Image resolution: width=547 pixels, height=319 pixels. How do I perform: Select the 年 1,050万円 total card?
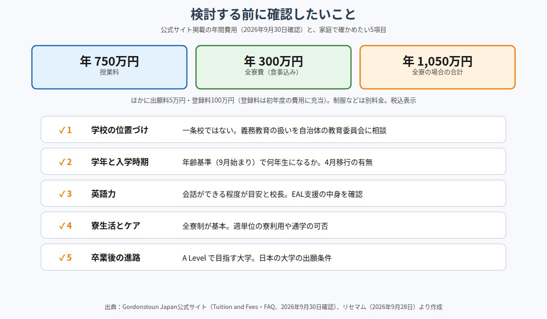coord(438,67)
